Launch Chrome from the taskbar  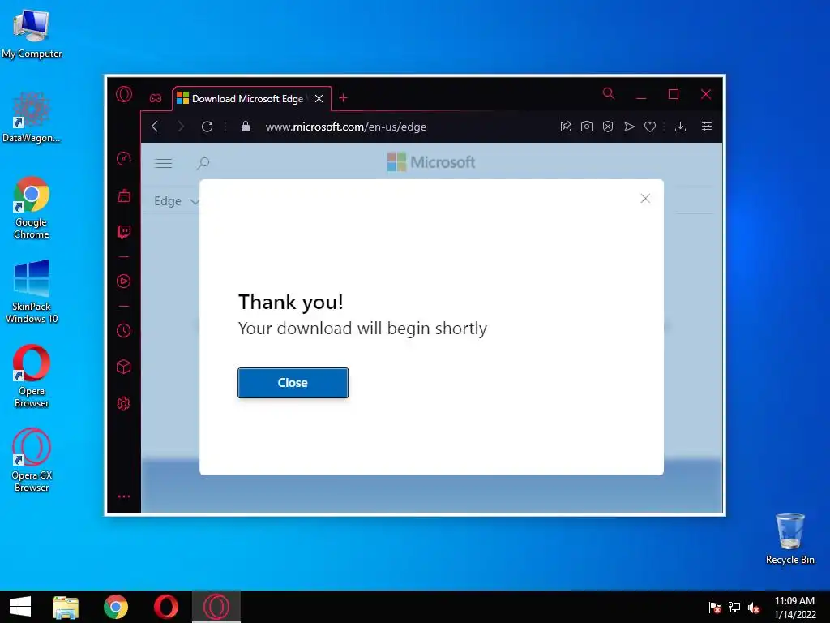click(x=116, y=607)
